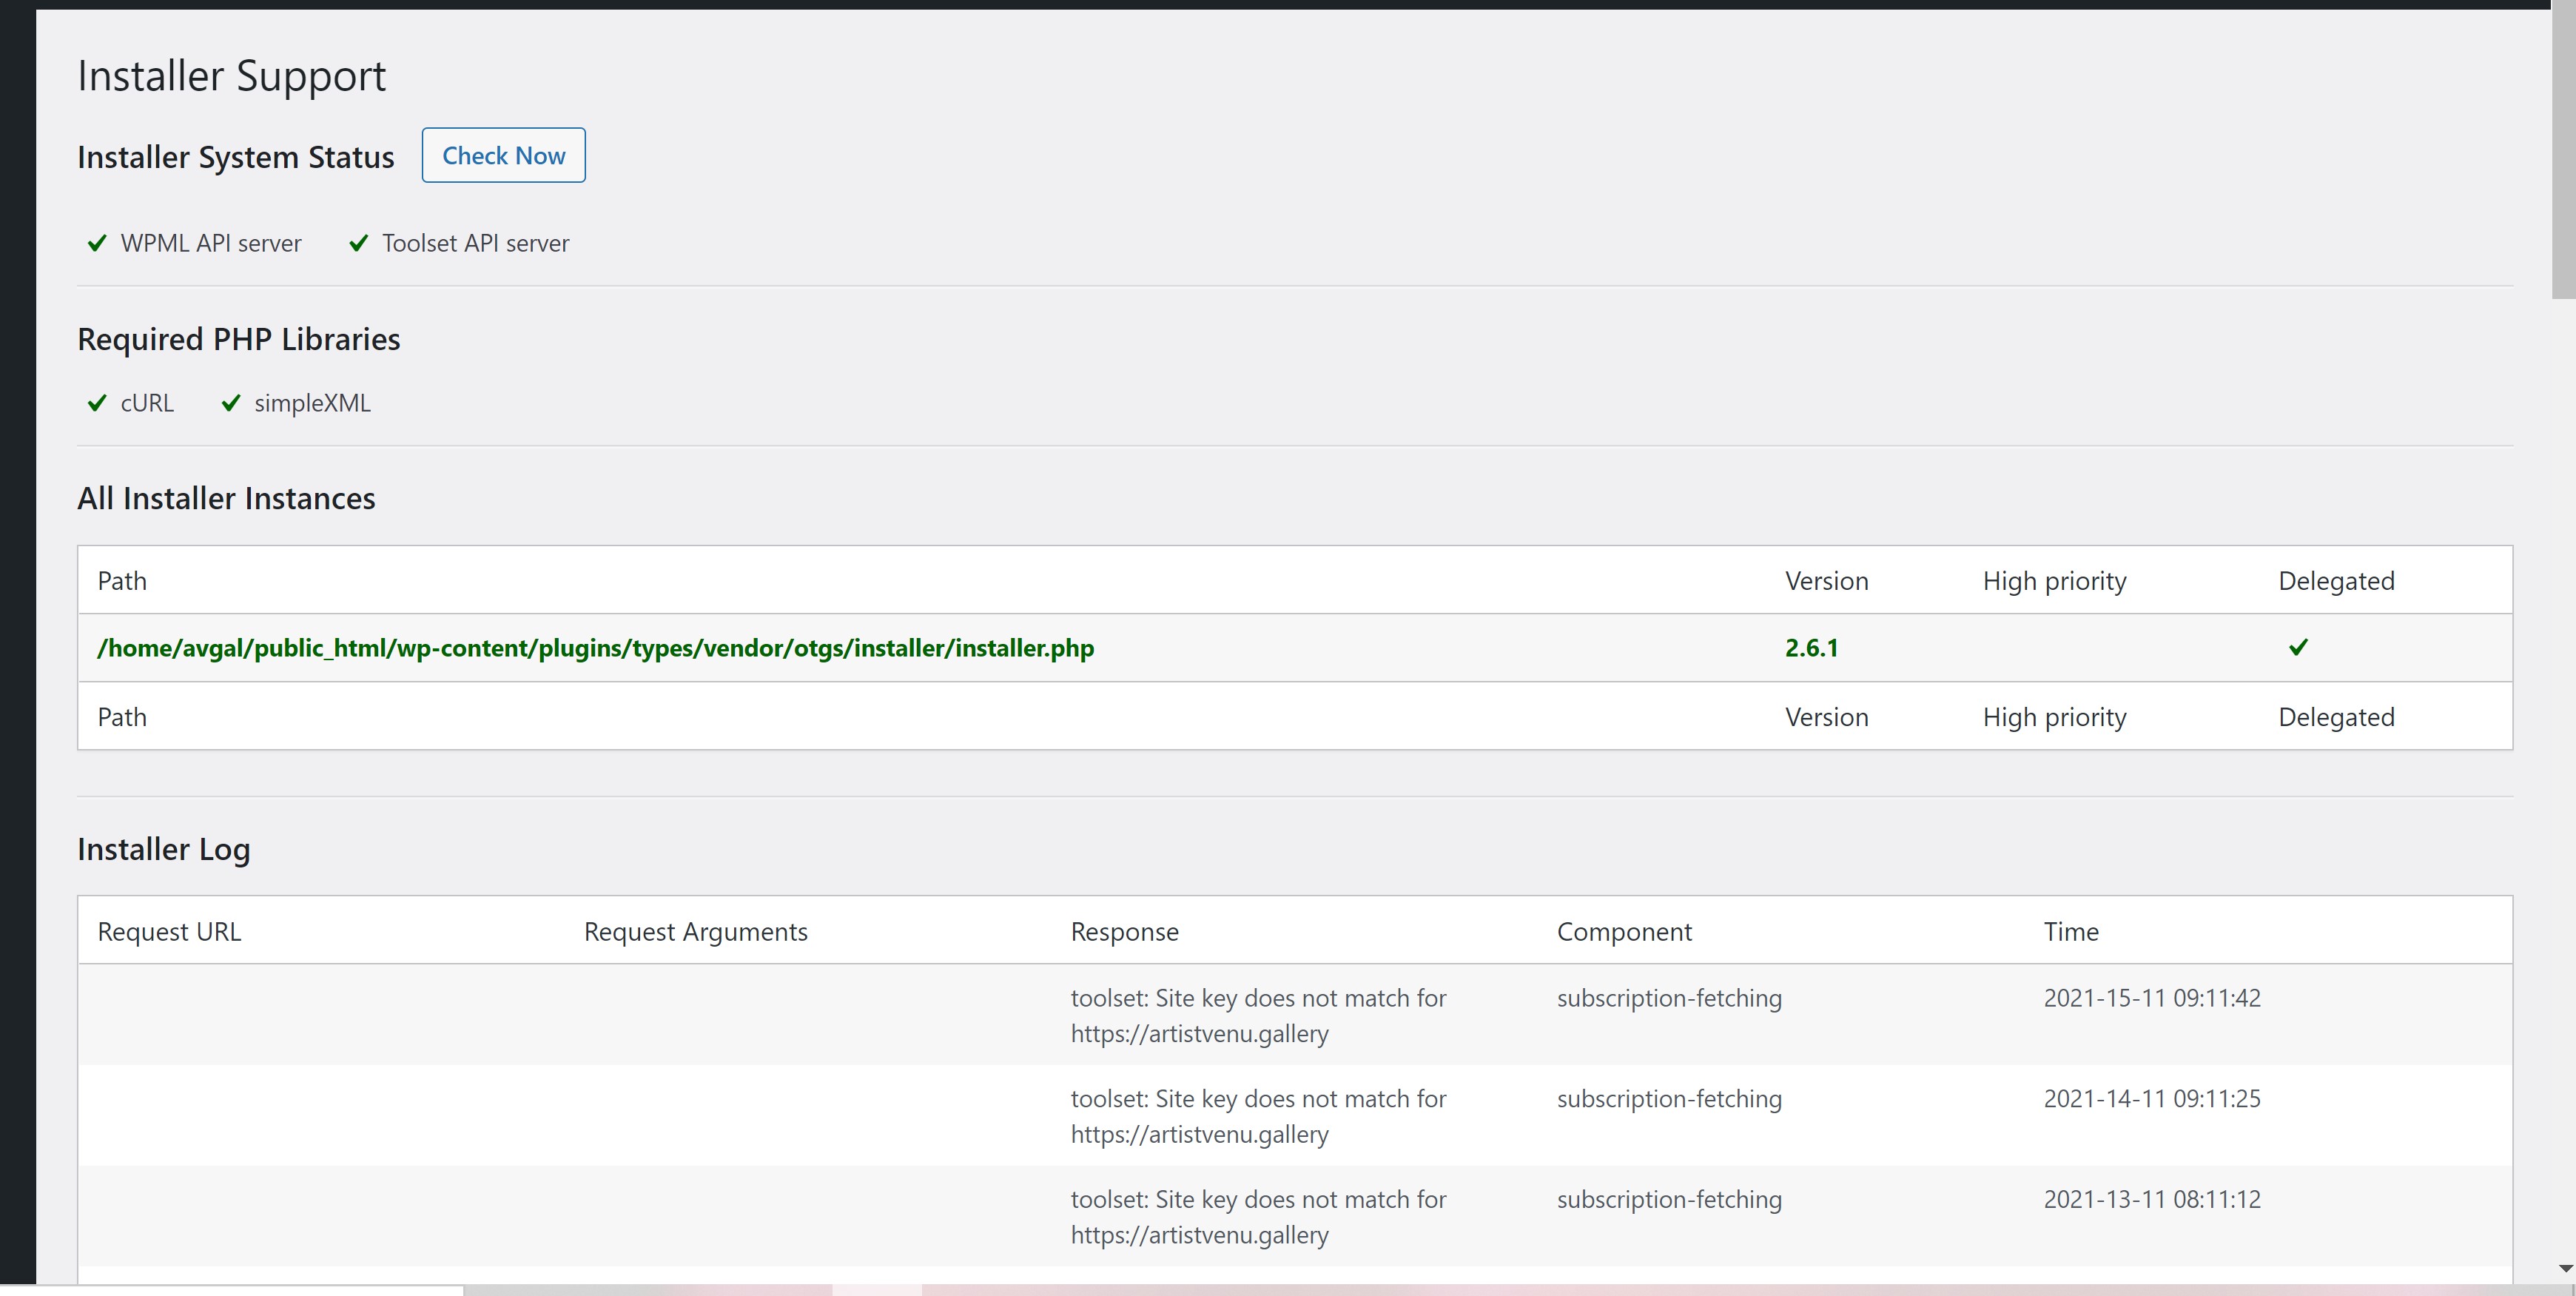This screenshot has width=2576, height=1296.
Task: Click the vertical scrollbar down arrow
Action: (2564, 1268)
